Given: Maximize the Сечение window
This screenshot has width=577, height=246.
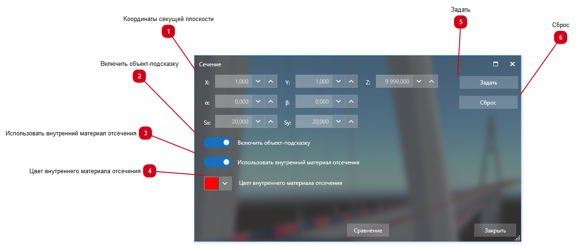Looking at the screenshot, I should point(496,64).
